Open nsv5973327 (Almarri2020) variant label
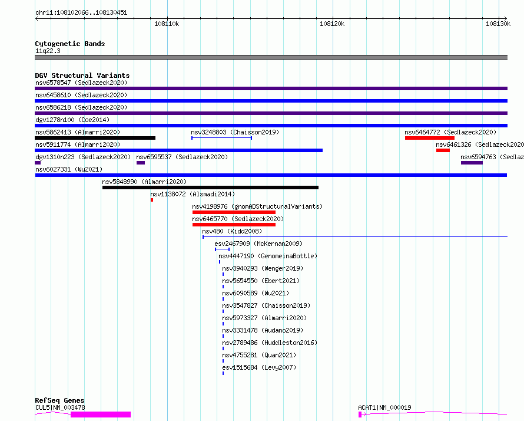This screenshot has height=421, width=524. tap(264, 318)
